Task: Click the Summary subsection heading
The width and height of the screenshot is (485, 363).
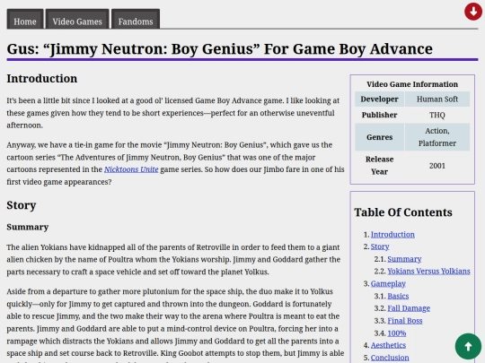Action: pyautogui.click(x=28, y=227)
